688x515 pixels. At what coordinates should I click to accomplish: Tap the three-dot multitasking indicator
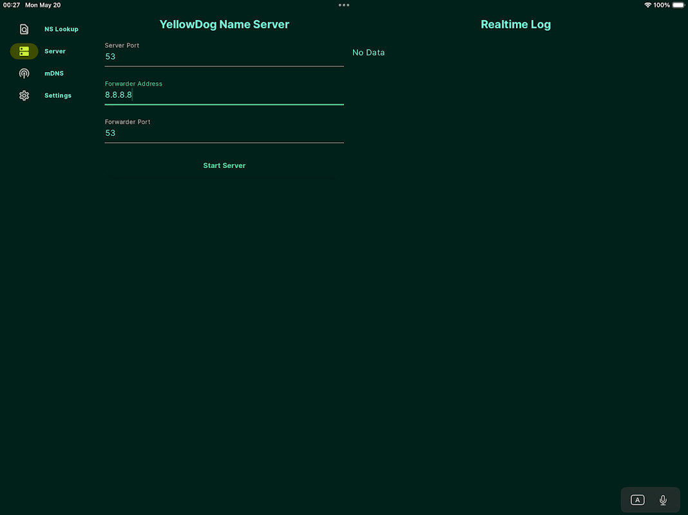(x=344, y=5)
